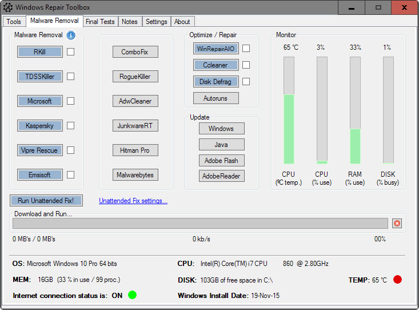Click the 0 kb/s download speed
The width and height of the screenshot is (419, 310).
(201, 239)
